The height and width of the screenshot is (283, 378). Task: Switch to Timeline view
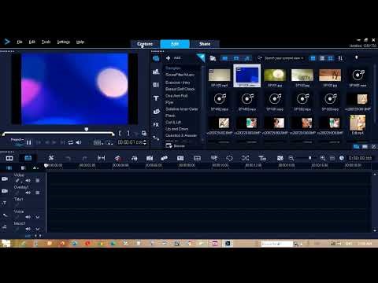click(x=28, y=158)
